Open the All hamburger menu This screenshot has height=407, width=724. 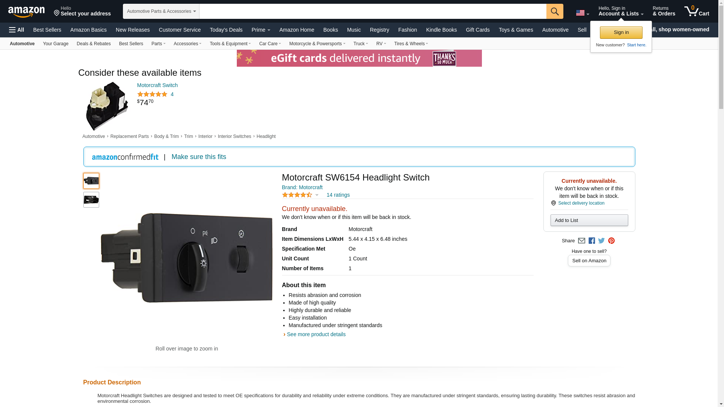17,30
